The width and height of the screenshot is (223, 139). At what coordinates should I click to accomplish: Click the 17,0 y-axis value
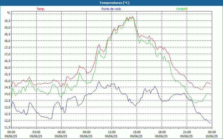(7, 54)
